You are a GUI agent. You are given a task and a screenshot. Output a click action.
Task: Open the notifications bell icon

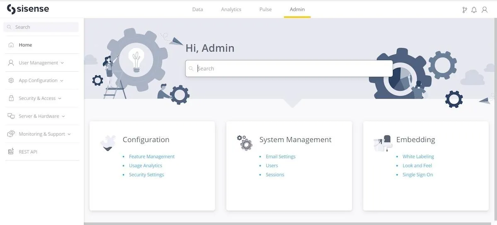click(x=474, y=10)
